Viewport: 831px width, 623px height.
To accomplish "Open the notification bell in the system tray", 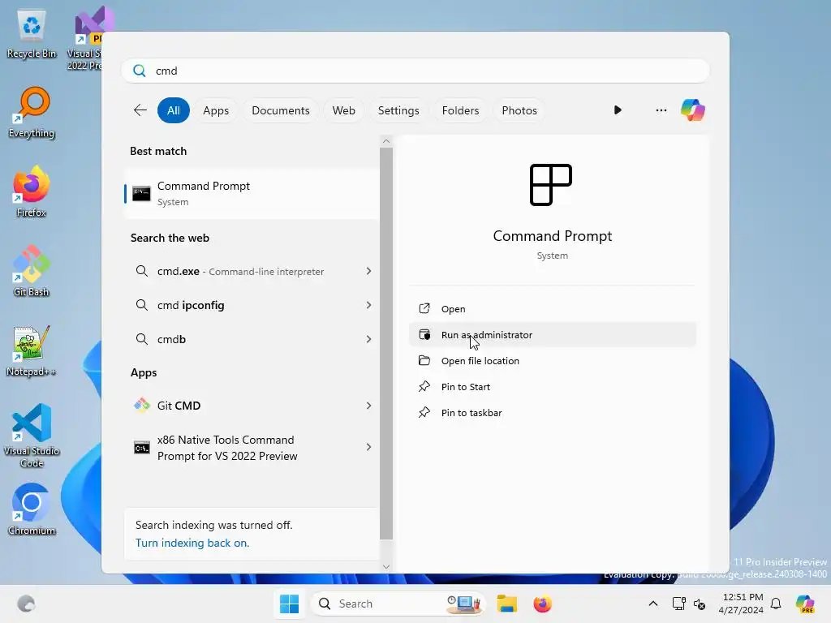I will (776, 604).
